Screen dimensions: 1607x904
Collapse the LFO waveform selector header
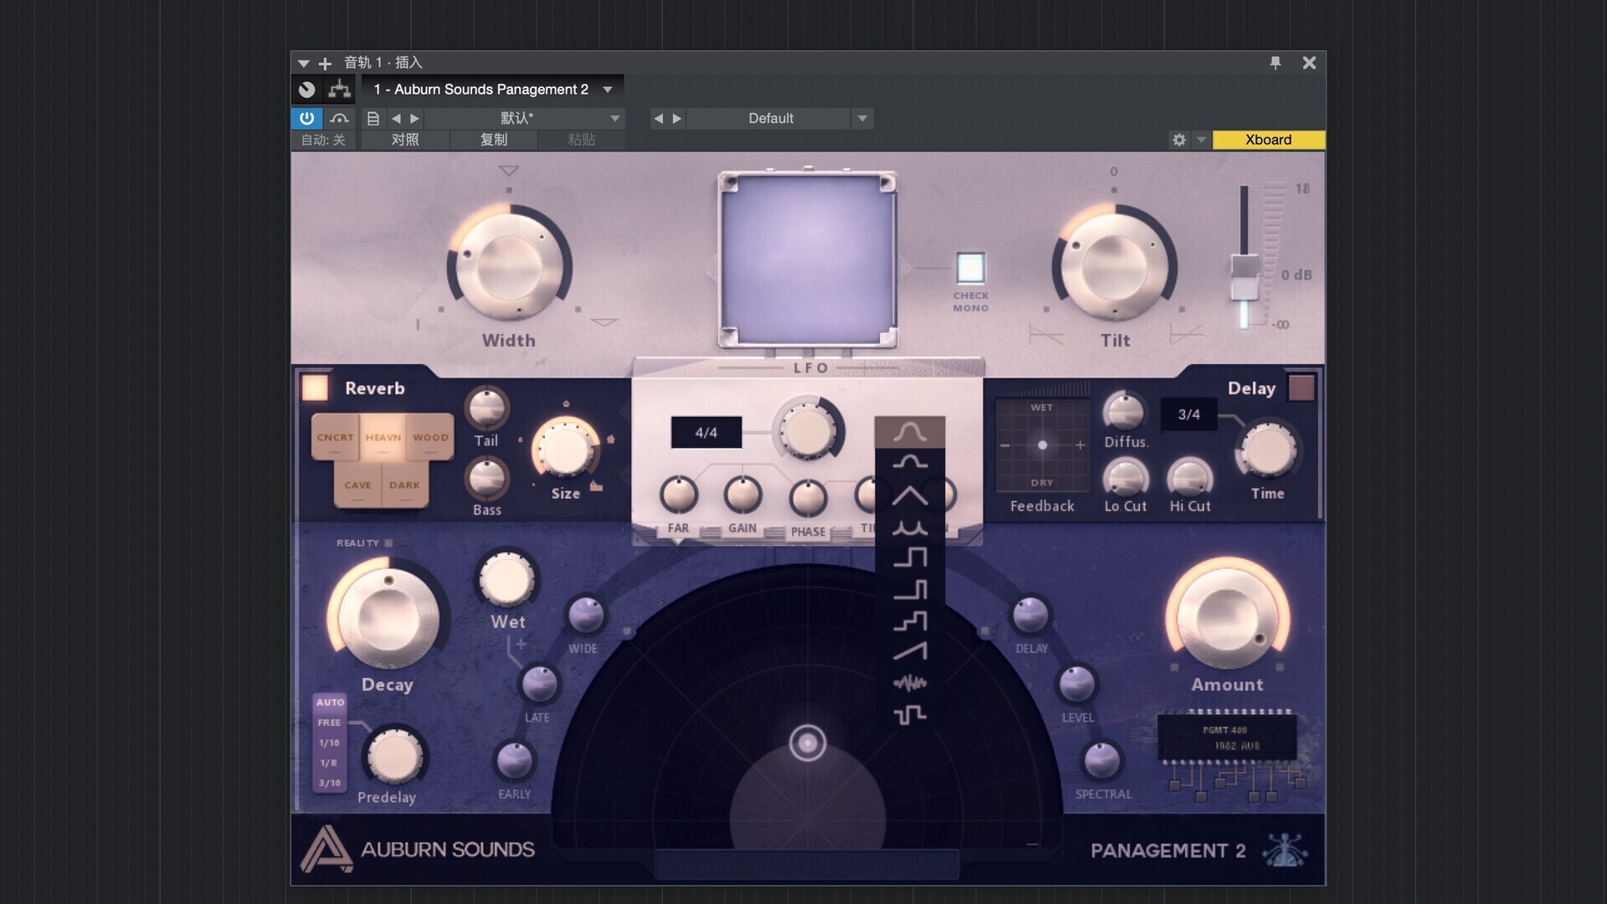[x=910, y=432]
